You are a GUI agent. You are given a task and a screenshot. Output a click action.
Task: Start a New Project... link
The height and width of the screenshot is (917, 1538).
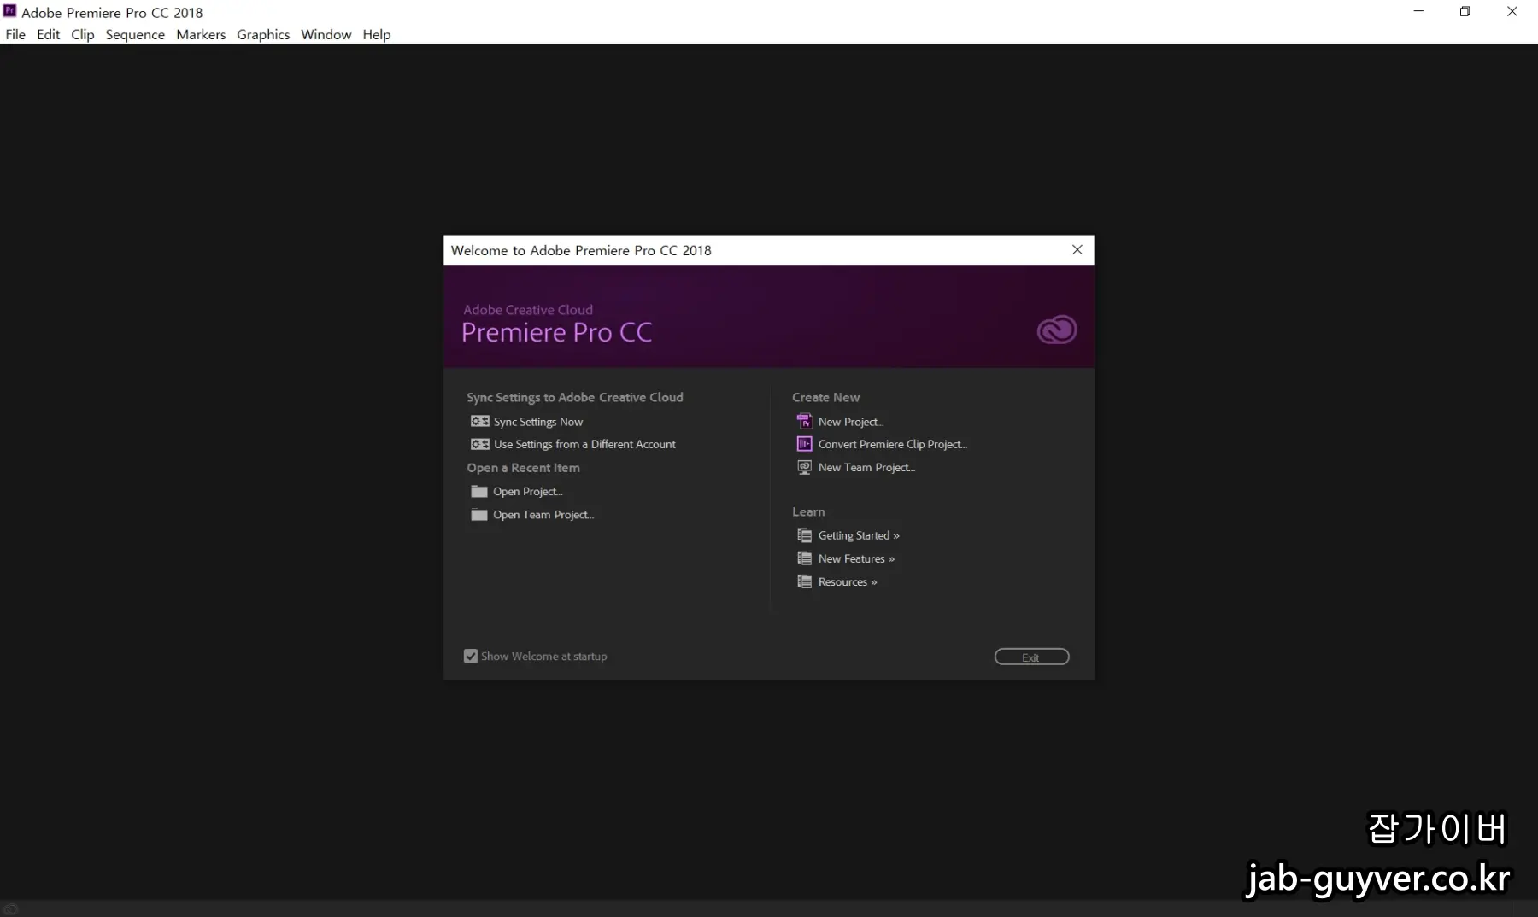[x=851, y=422]
